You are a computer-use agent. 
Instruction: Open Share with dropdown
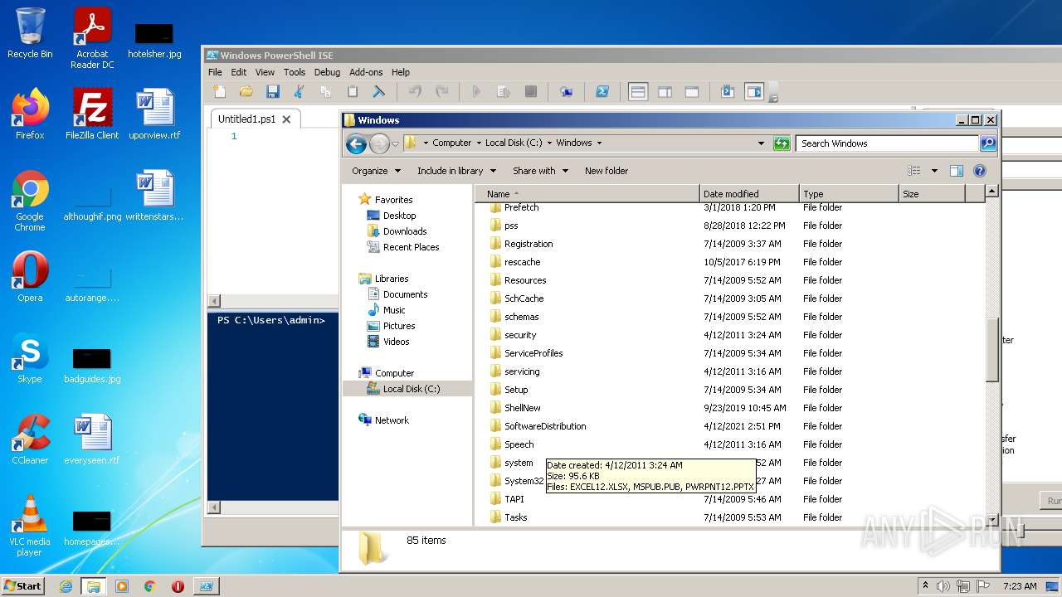tap(540, 171)
